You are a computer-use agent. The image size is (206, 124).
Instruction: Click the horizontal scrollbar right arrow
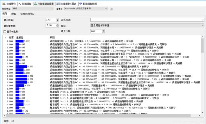199,115
